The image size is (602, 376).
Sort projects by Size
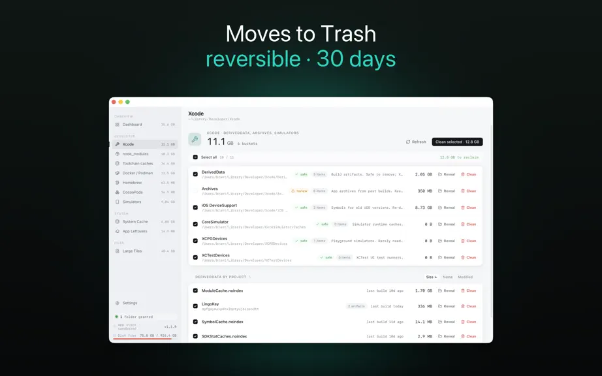coord(432,277)
